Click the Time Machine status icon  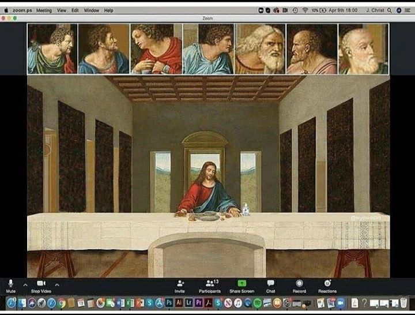pyautogui.click(x=295, y=10)
